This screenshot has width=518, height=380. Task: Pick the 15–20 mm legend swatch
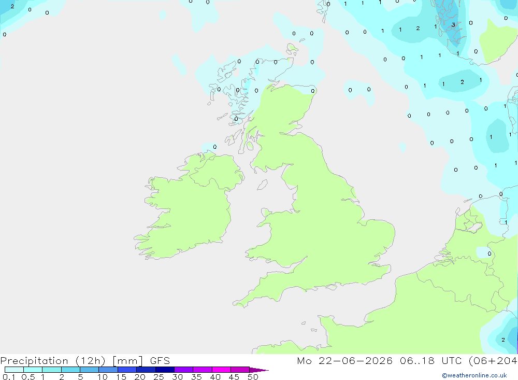point(127,370)
